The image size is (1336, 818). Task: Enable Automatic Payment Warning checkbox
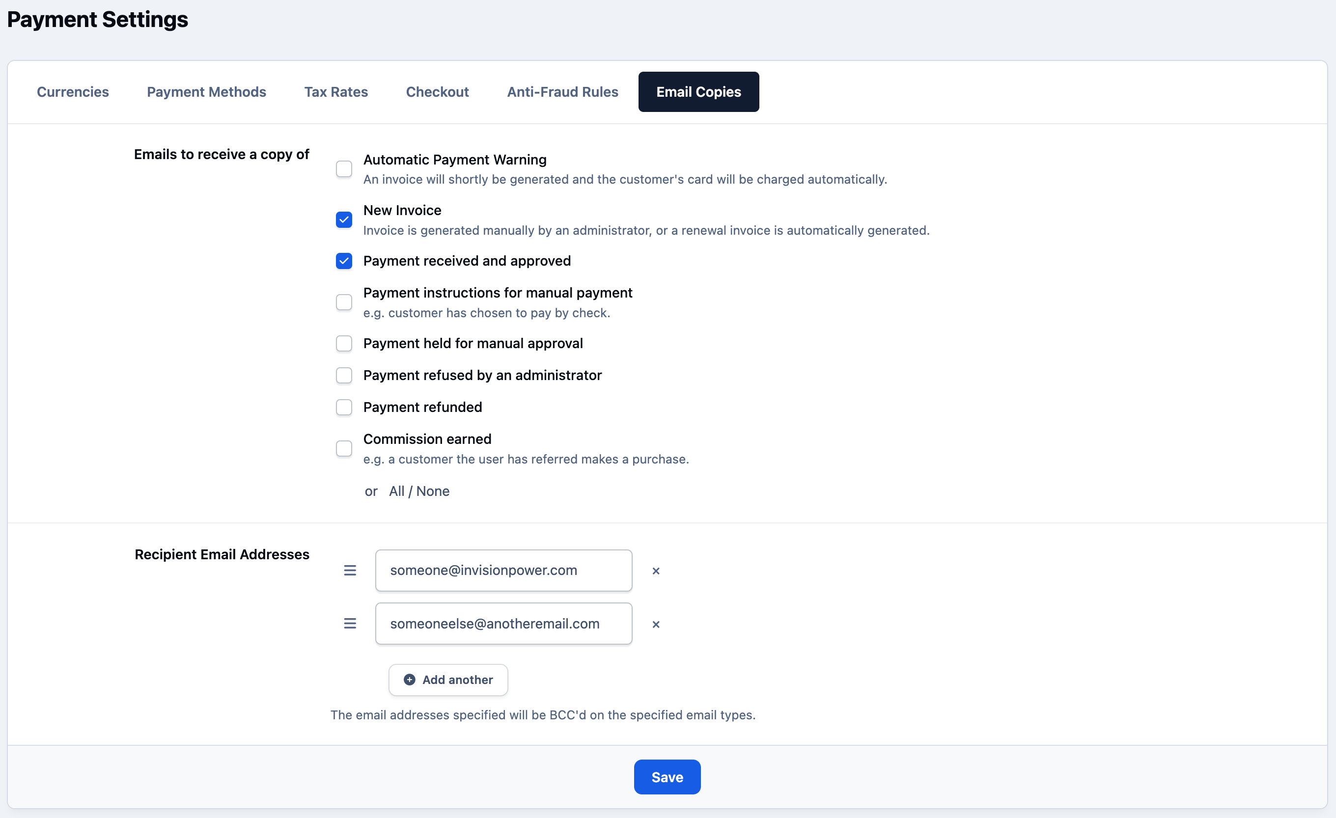(x=344, y=169)
